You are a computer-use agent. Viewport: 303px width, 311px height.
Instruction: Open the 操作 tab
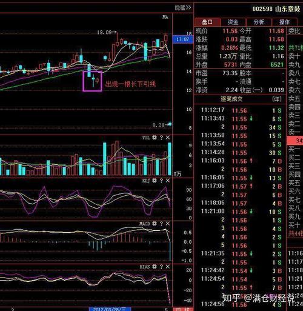[x=284, y=22]
